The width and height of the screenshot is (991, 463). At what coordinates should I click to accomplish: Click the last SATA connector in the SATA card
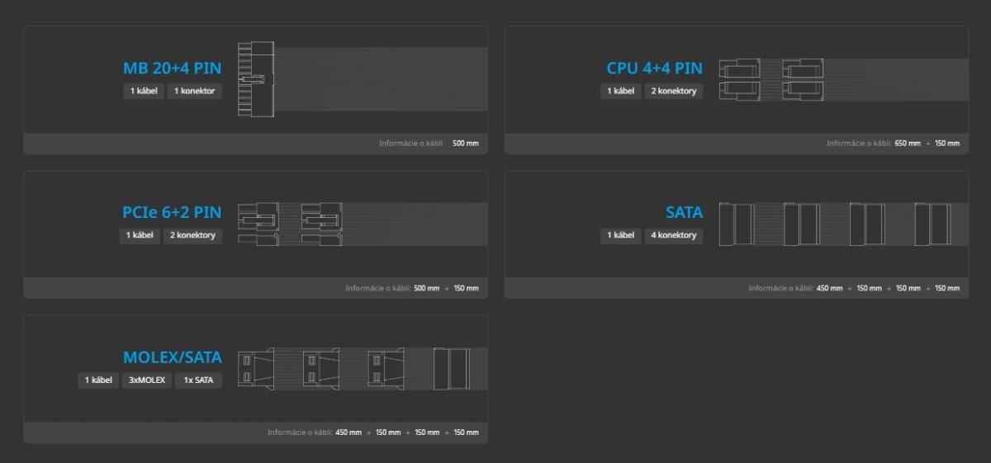coord(932,224)
